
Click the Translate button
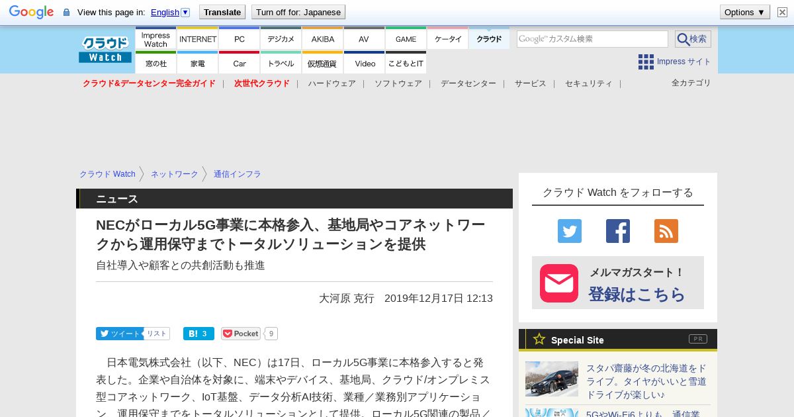coord(222,12)
